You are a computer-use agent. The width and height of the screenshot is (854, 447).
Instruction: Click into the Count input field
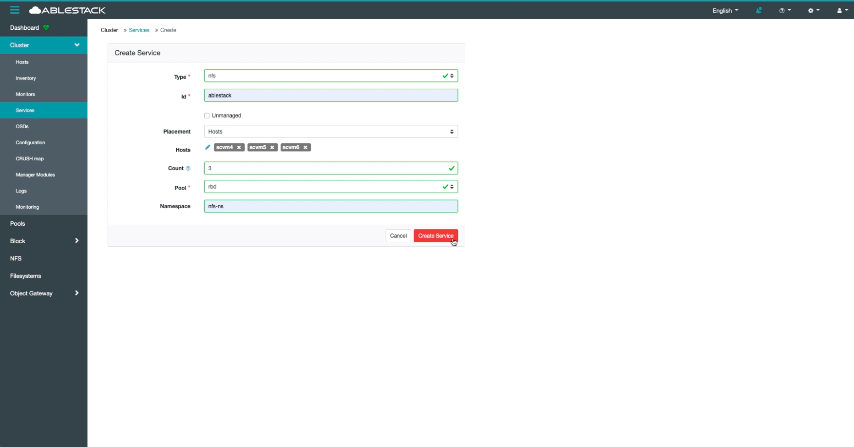(331, 168)
